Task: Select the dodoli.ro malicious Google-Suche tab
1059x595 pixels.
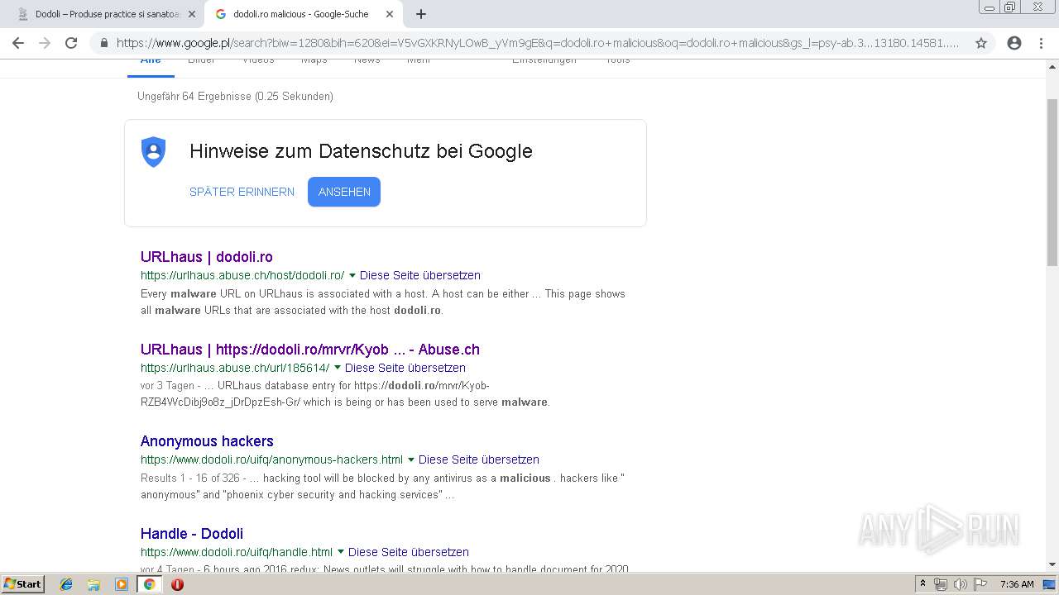Action: (304, 14)
